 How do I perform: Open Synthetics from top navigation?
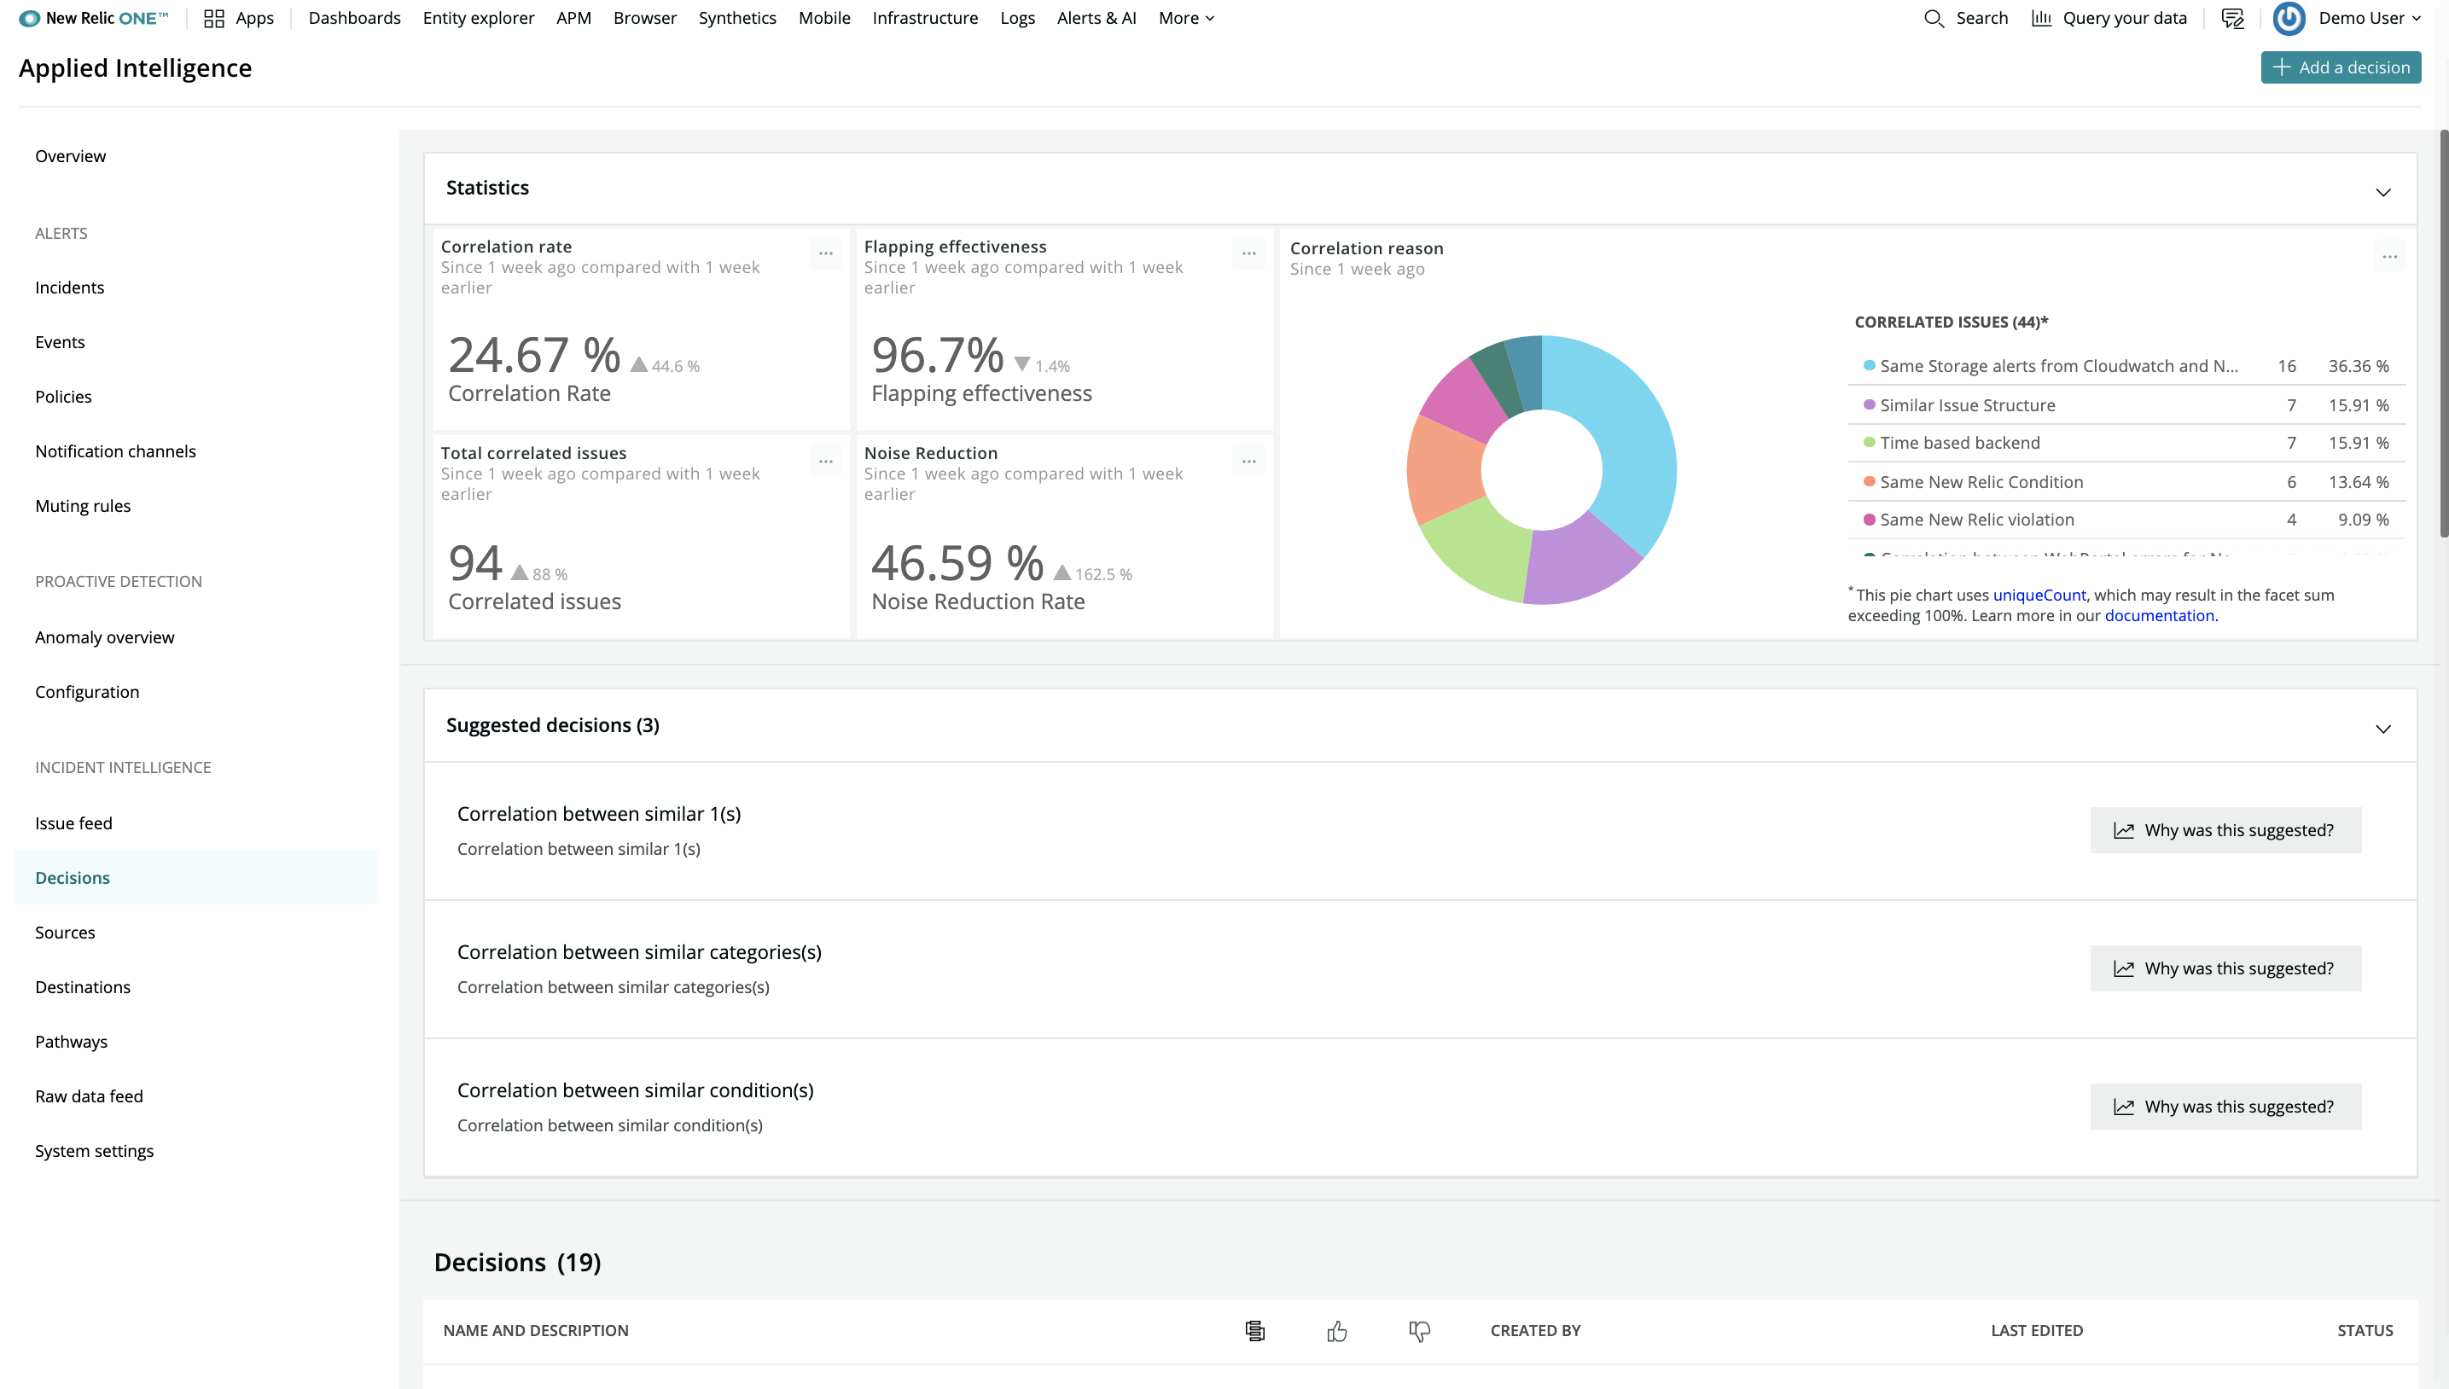(x=736, y=18)
